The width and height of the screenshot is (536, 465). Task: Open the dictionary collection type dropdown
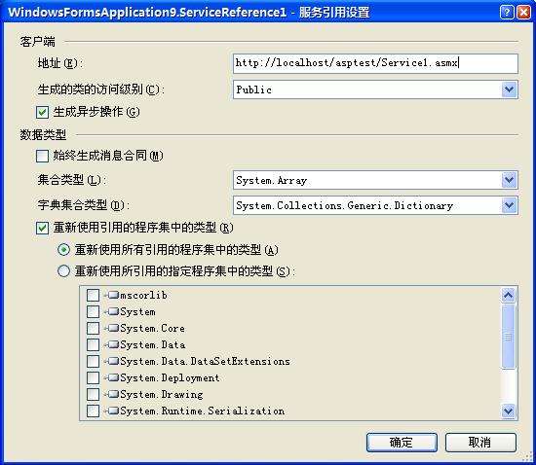(x=375, y=205)
